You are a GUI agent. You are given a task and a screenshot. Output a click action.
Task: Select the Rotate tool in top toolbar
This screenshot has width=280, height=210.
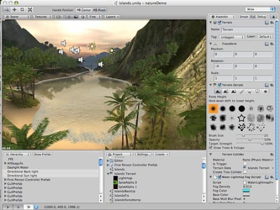[x=22, y=9]
